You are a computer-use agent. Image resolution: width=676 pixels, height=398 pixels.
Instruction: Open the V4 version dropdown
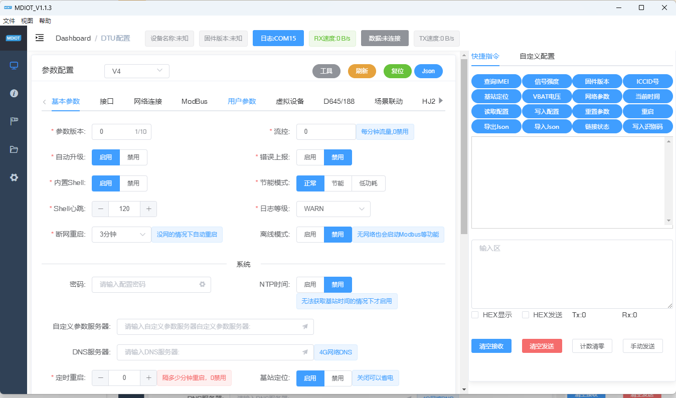pos(137,71)
